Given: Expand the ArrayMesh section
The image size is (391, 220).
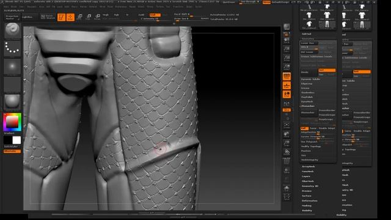Looking at the screenshot, I should 309,166.
